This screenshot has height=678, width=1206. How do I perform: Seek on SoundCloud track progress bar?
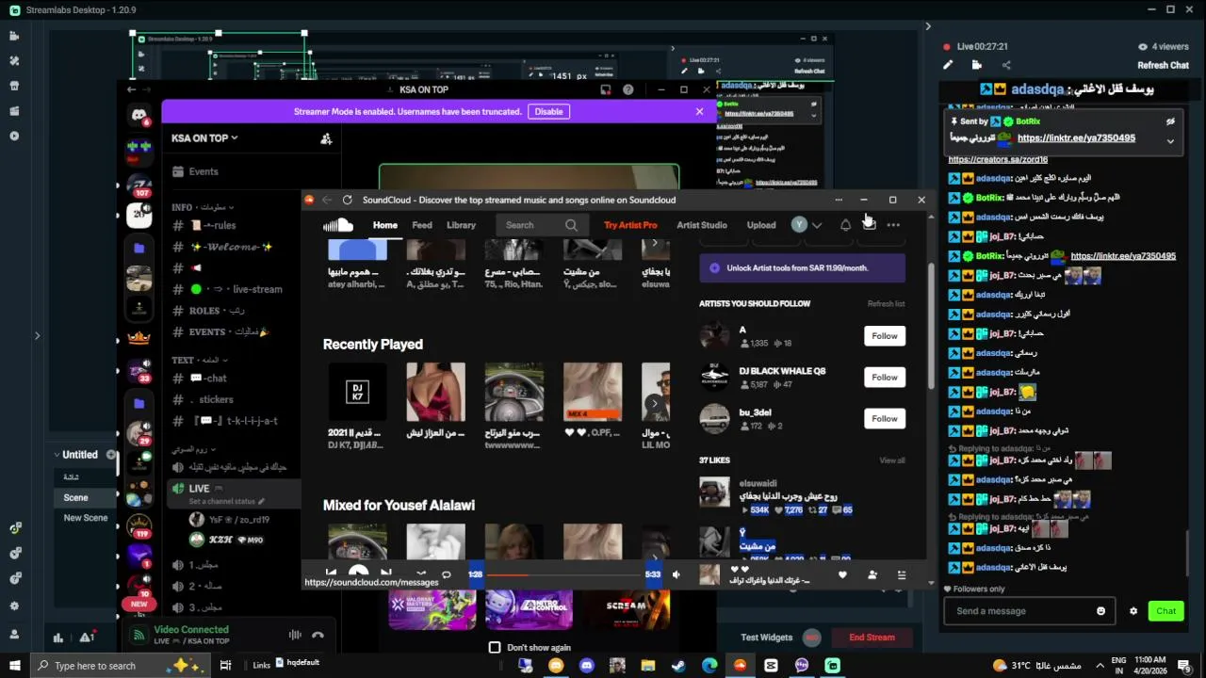[563, 574]
